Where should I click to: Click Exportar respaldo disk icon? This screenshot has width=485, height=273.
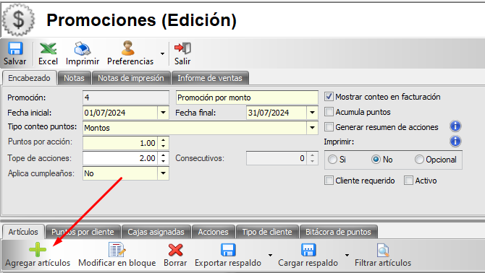pos(228,250)
